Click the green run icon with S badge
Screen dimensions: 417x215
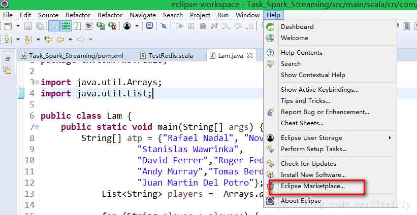(x=100, y=26)
